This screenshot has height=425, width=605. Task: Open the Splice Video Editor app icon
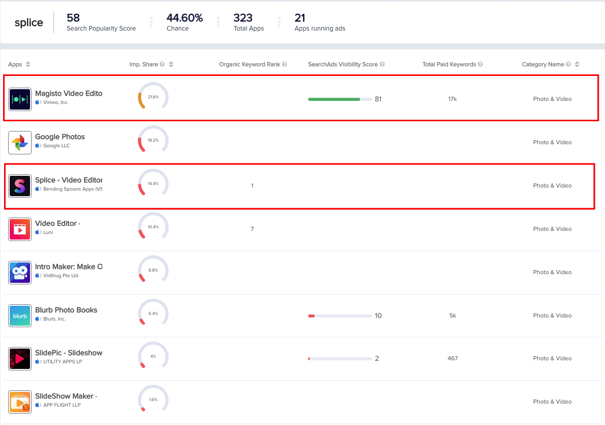(x=20, y=185)
